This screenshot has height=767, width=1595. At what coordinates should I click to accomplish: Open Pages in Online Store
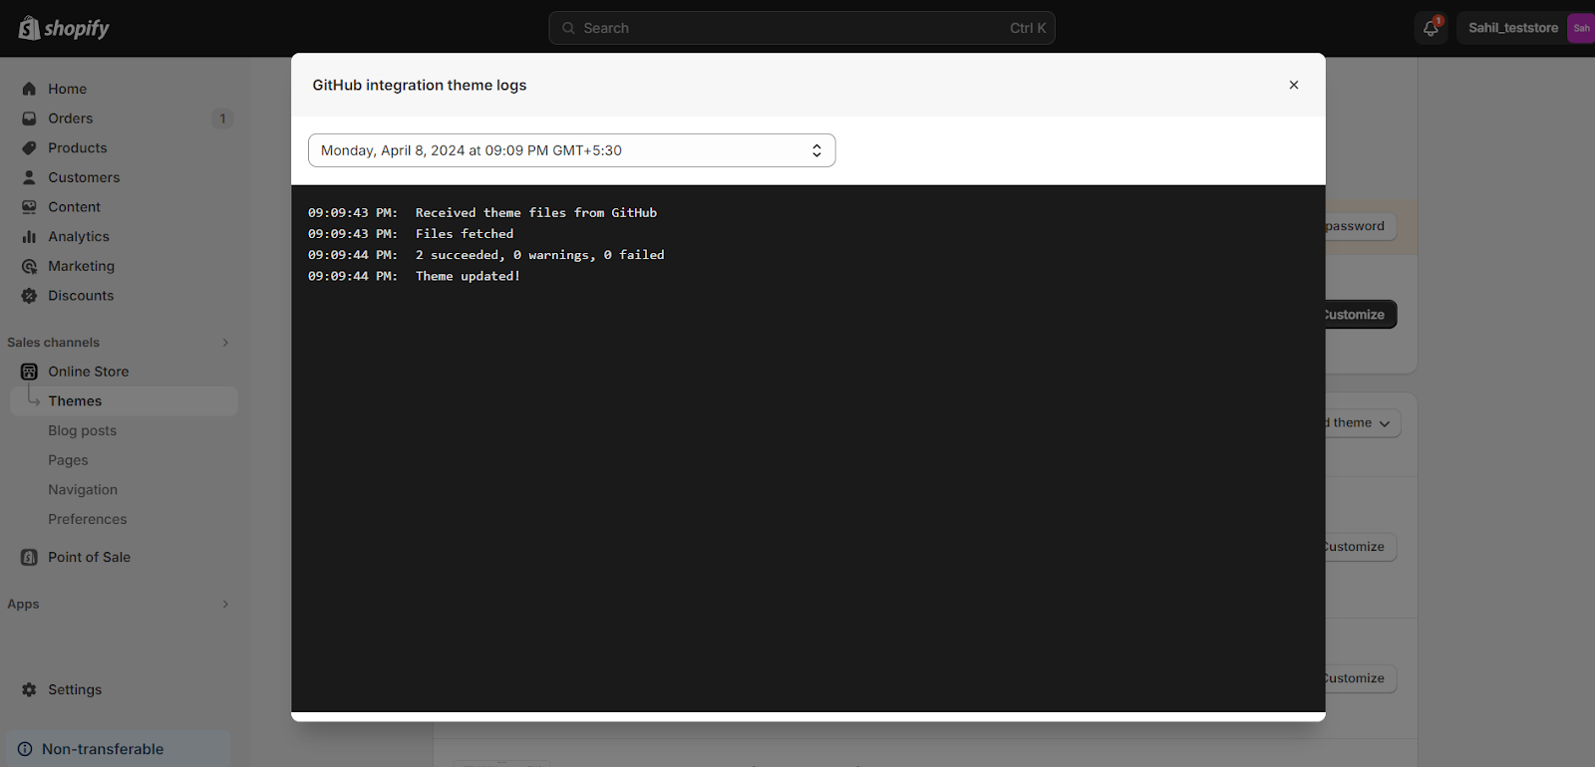tap(68, 460)
